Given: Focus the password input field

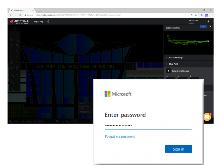Looking at the screenshot, I should pos(148,125).
